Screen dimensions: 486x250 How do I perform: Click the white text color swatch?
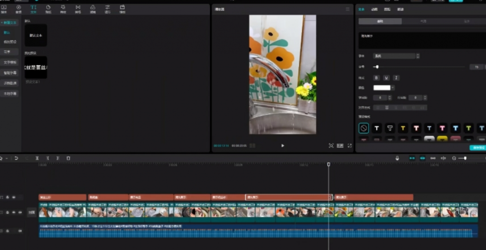pos(382,88)
